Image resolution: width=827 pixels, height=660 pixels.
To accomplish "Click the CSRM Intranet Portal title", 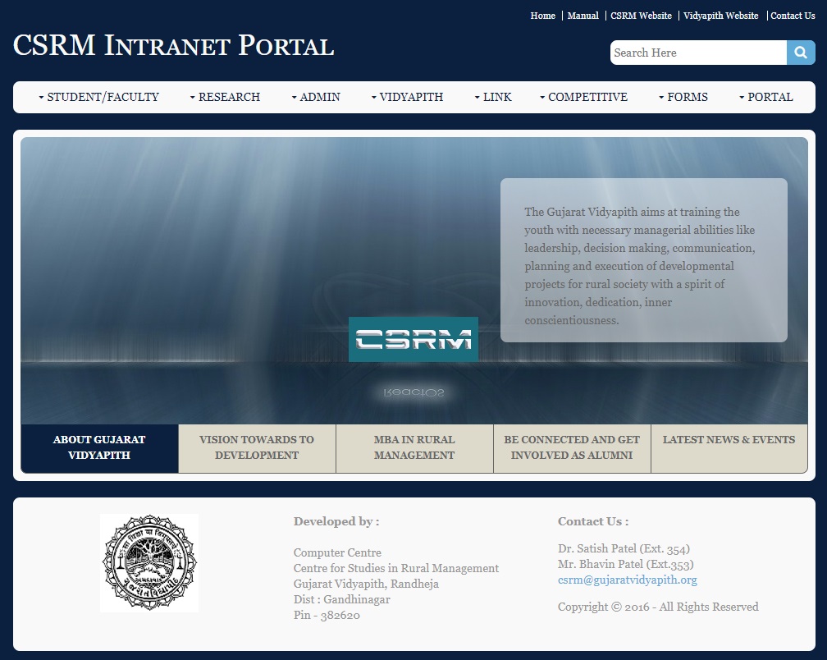I will click(x=174, y=45).
